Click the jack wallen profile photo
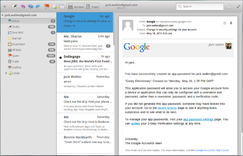 pos(228,46)
